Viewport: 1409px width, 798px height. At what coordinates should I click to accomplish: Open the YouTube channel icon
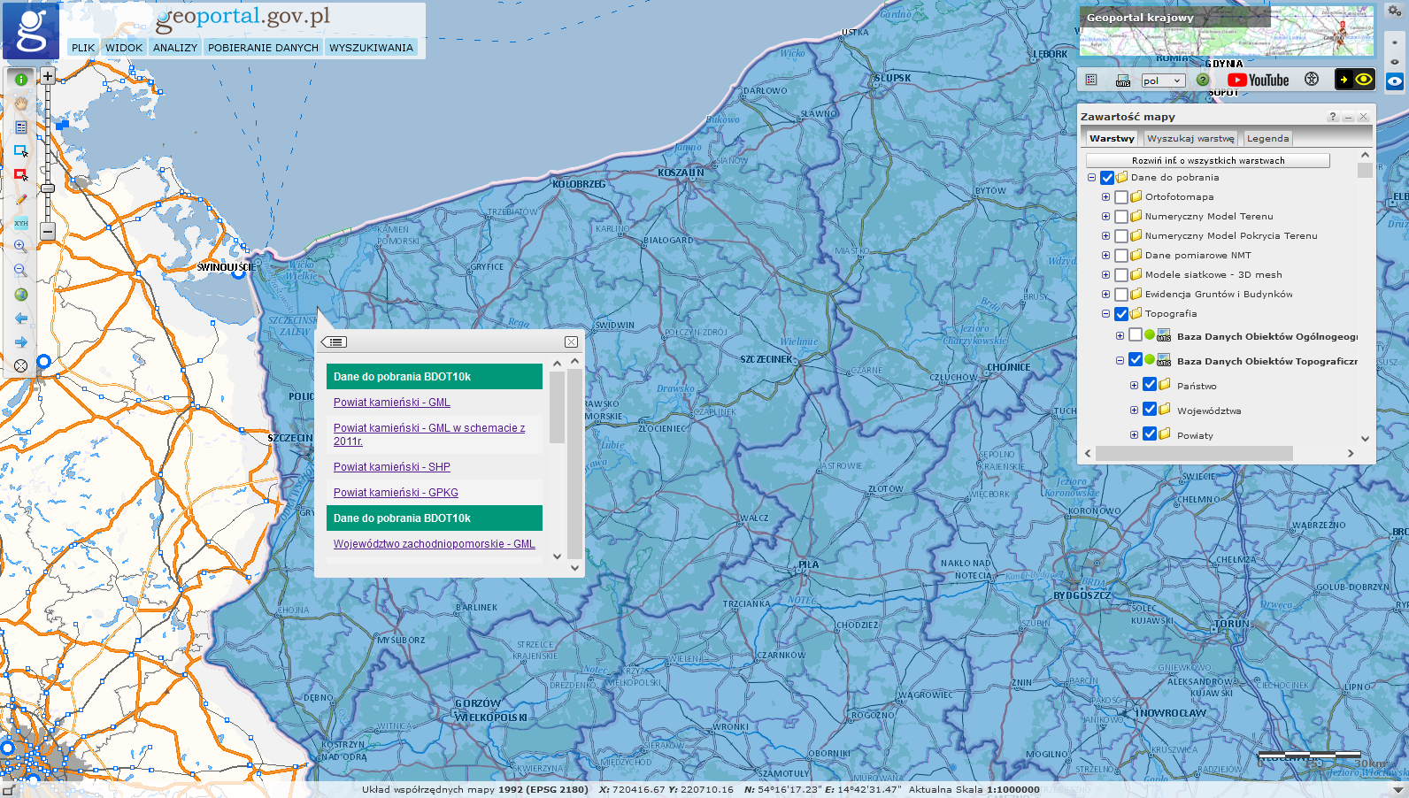[1259, 80]
